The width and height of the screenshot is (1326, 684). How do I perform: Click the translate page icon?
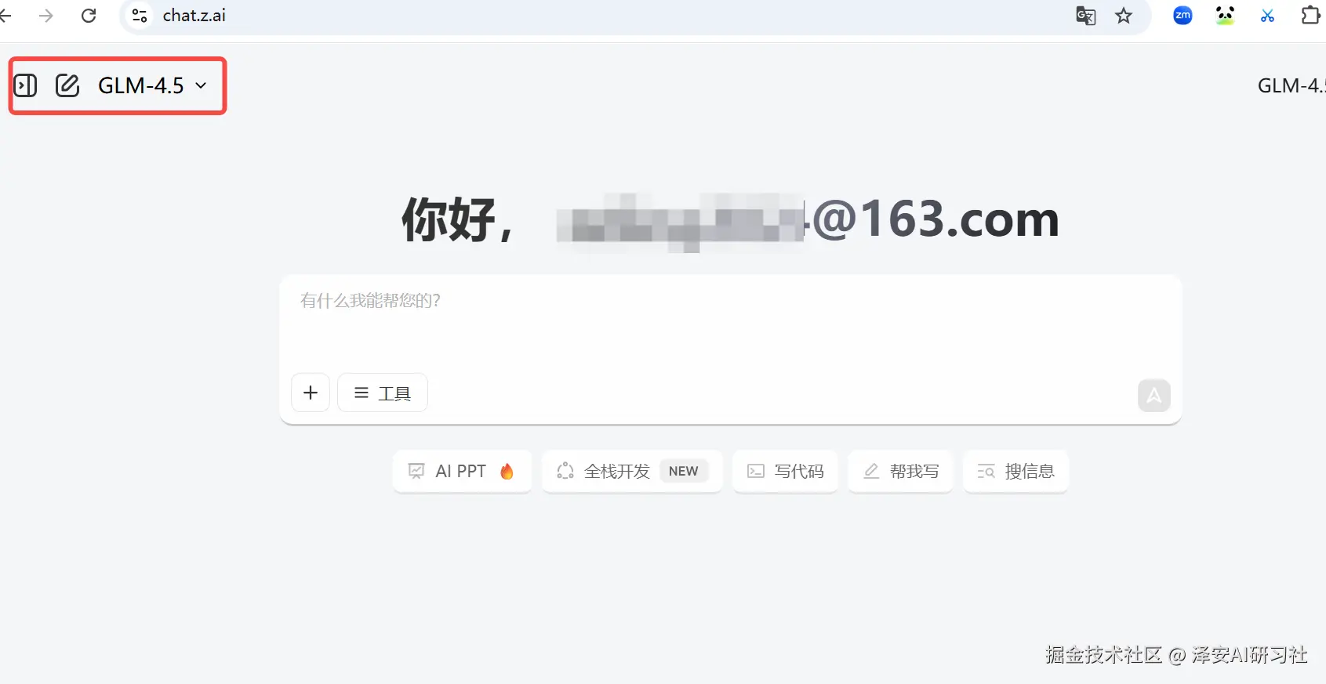point(1085,16)
